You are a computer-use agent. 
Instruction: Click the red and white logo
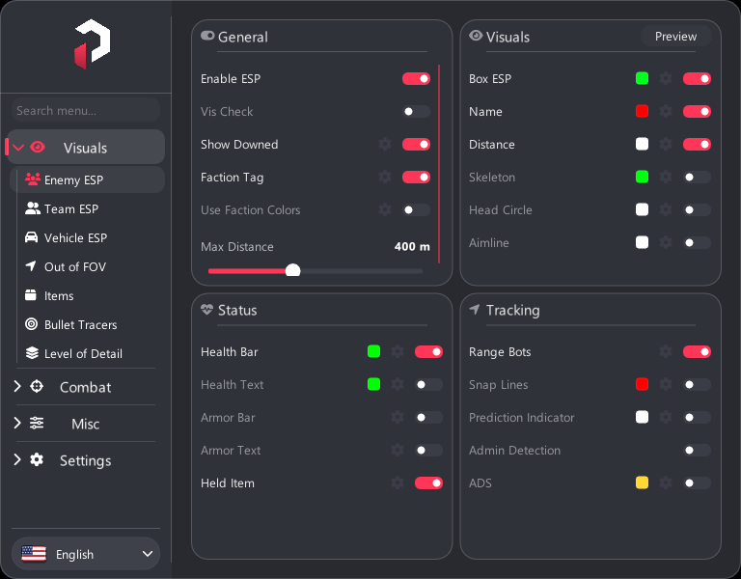93,44
